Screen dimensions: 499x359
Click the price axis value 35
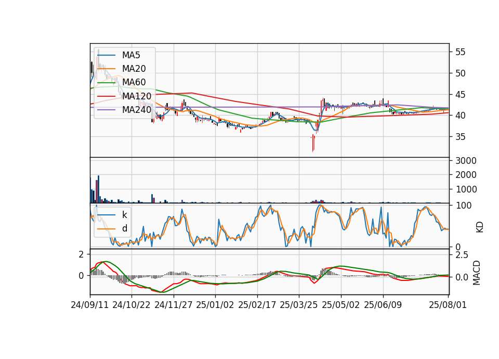pos(460,137)
